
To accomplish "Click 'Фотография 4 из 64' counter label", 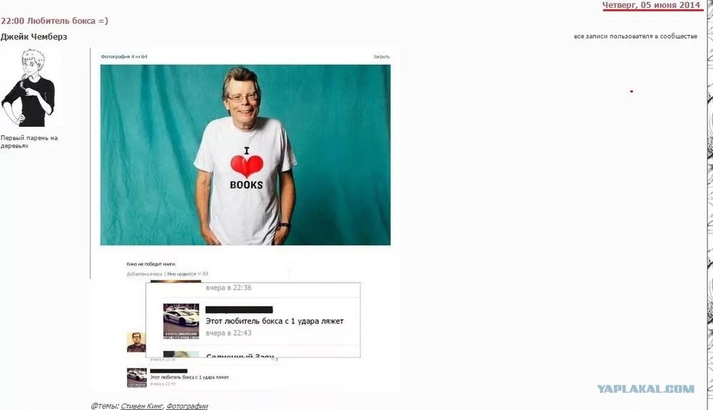I will pos(124,57).
